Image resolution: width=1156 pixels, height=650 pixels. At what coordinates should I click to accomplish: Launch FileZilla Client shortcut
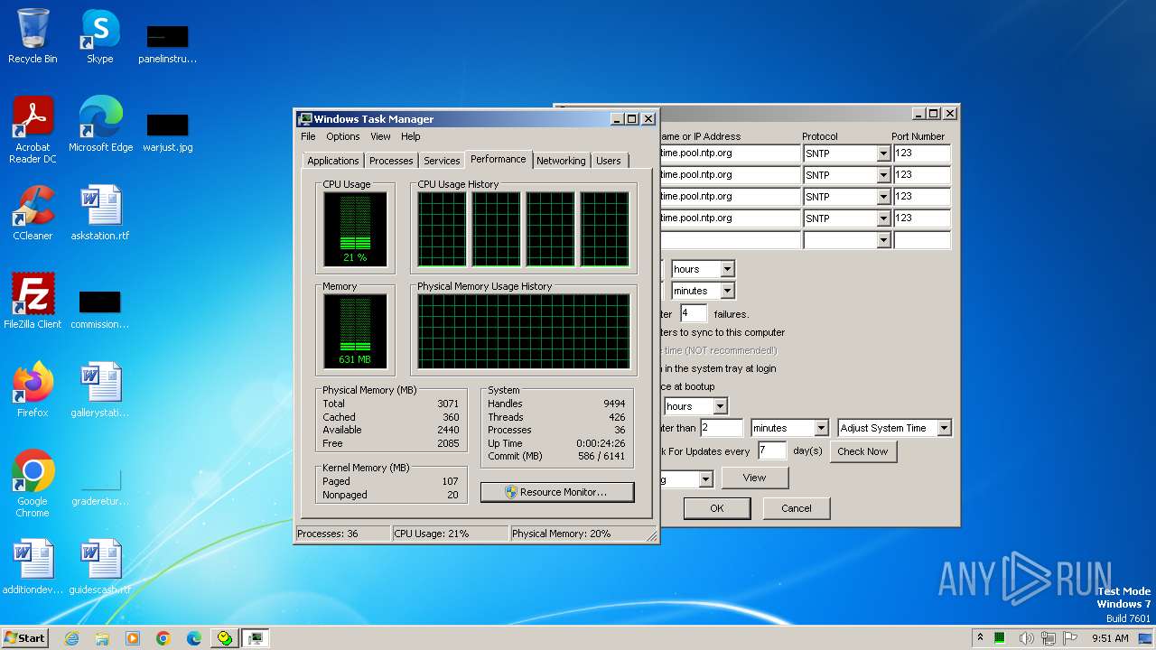point(33,302)
